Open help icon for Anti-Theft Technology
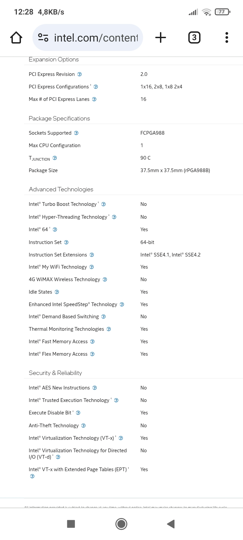243x540 pixels. [83, 426]
